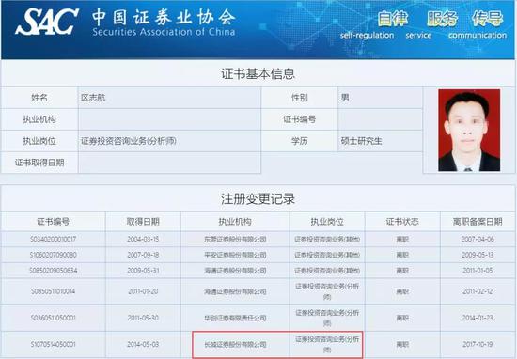Click the ID photo thumbnail
The image size is (517, 359).
click(x=469, y=131)
